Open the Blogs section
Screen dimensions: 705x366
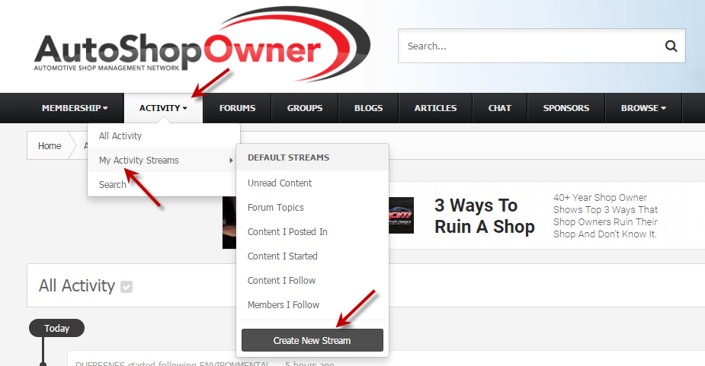click(368, 108)
